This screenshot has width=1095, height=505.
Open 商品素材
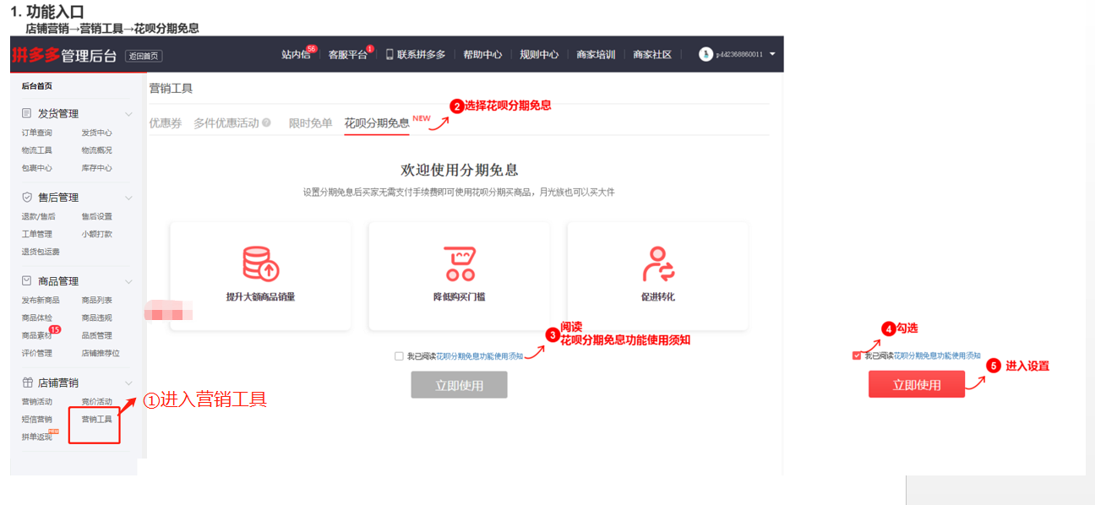pos(36,335)
